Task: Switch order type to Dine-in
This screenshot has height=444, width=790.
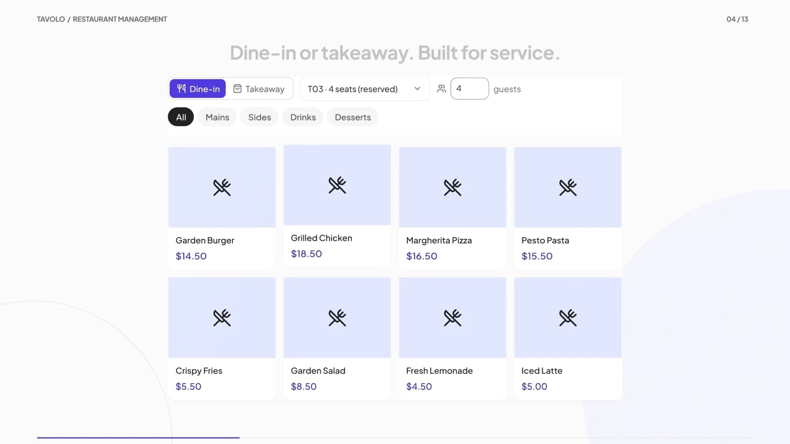Action: (197, 89)
